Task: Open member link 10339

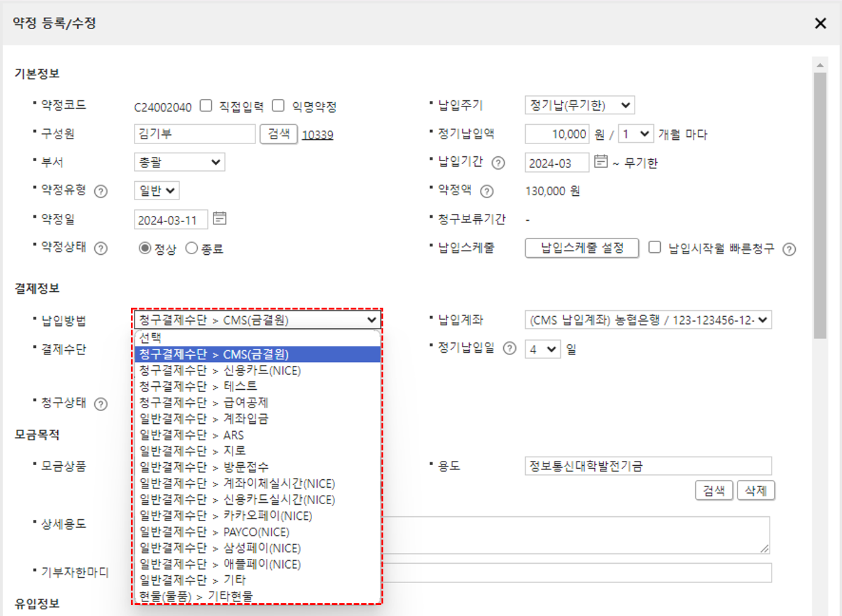Action: [318, 135]
